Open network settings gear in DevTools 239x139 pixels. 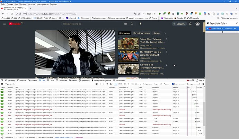click(203, 84)
